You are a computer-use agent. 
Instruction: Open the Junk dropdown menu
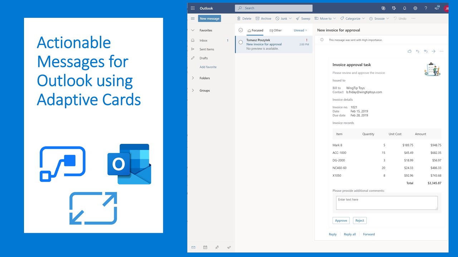pos(290,19)
